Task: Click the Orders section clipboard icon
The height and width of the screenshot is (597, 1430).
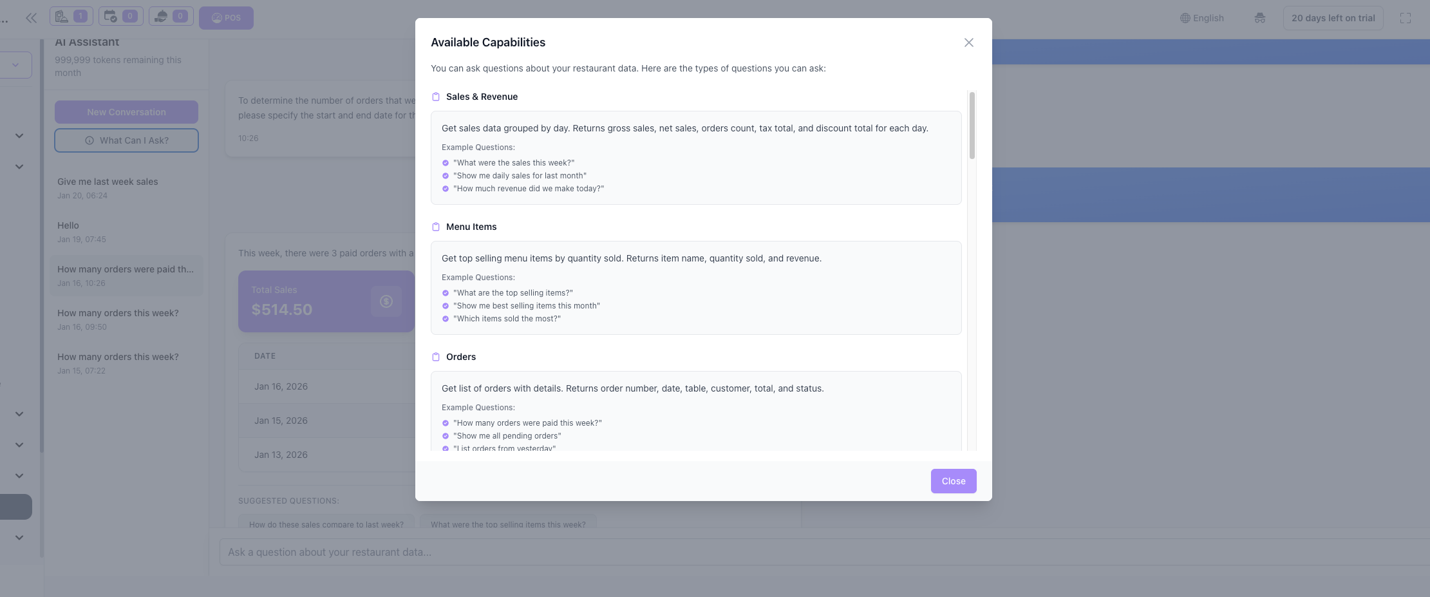Action: coord(436,357)
